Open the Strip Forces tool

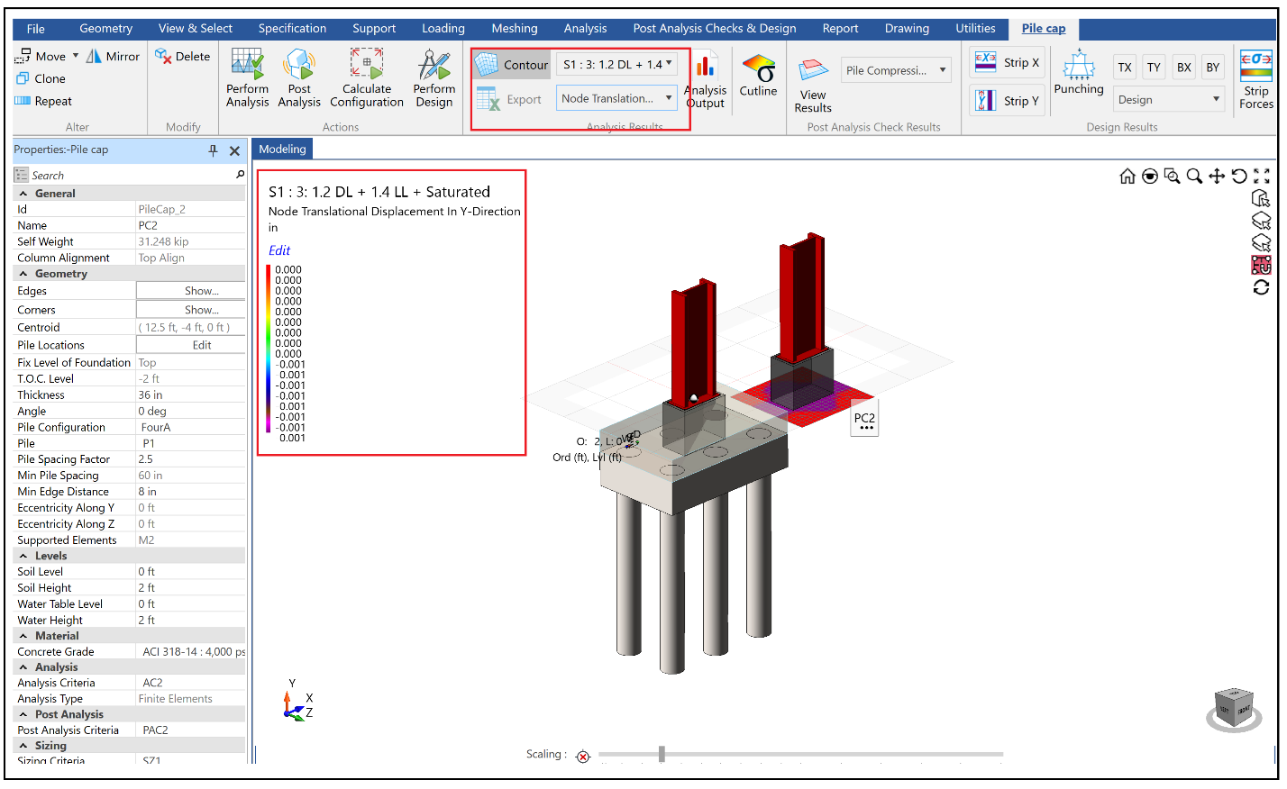click(x=1256, y=80)
